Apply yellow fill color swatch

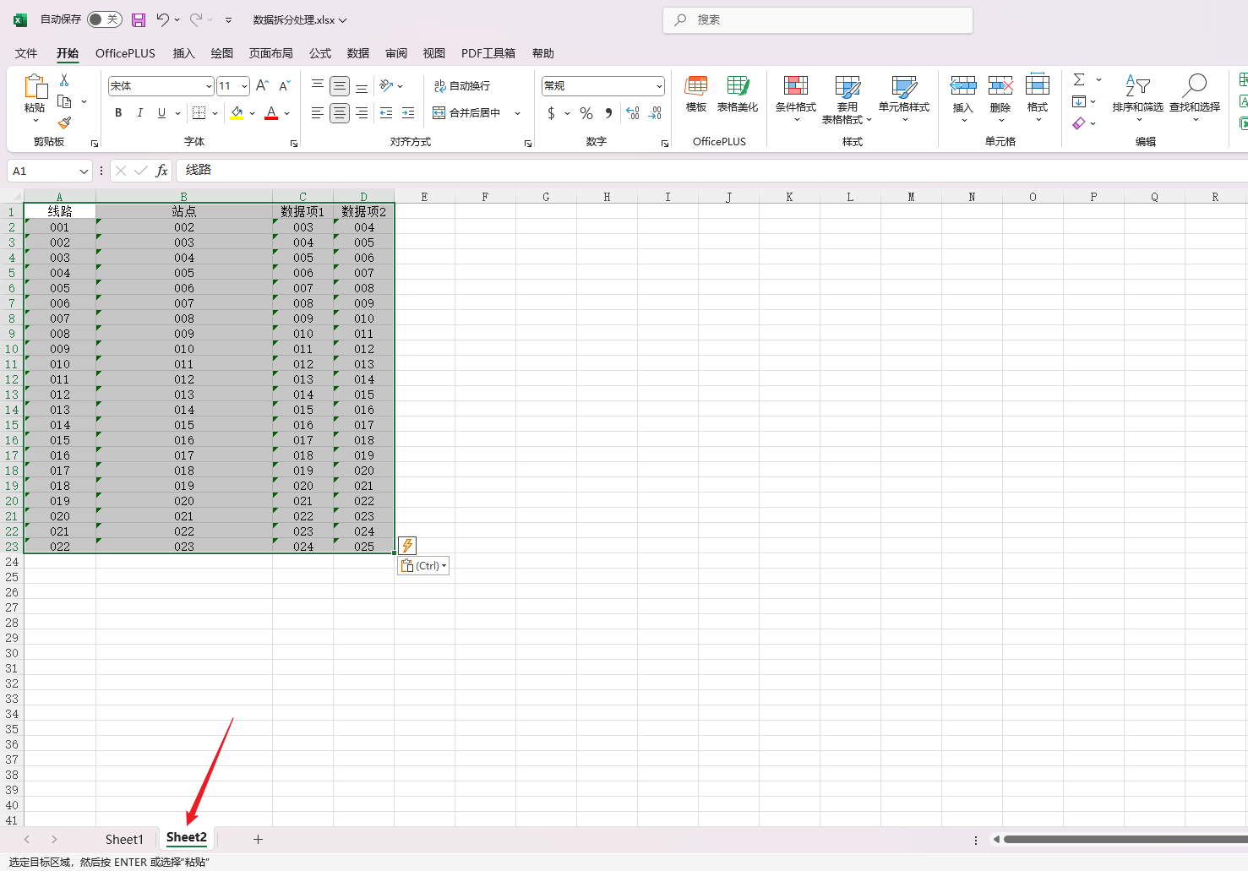pos(237,113)
